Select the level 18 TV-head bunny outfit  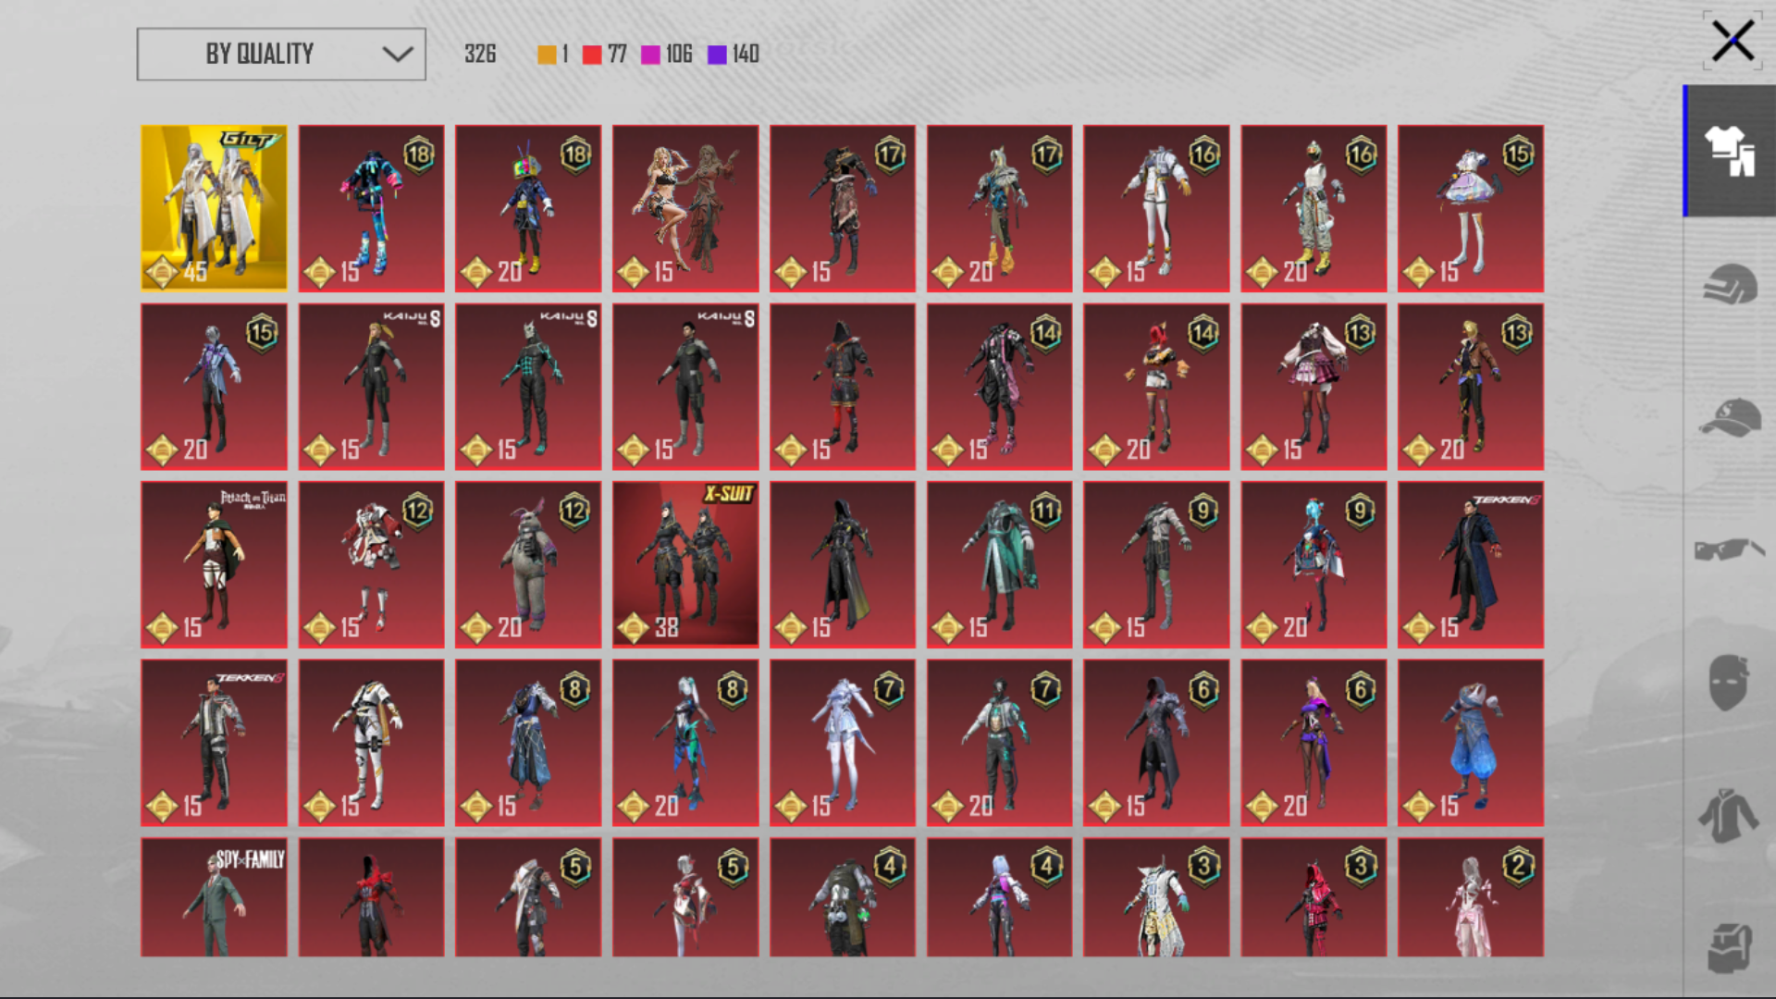[528, 208]
